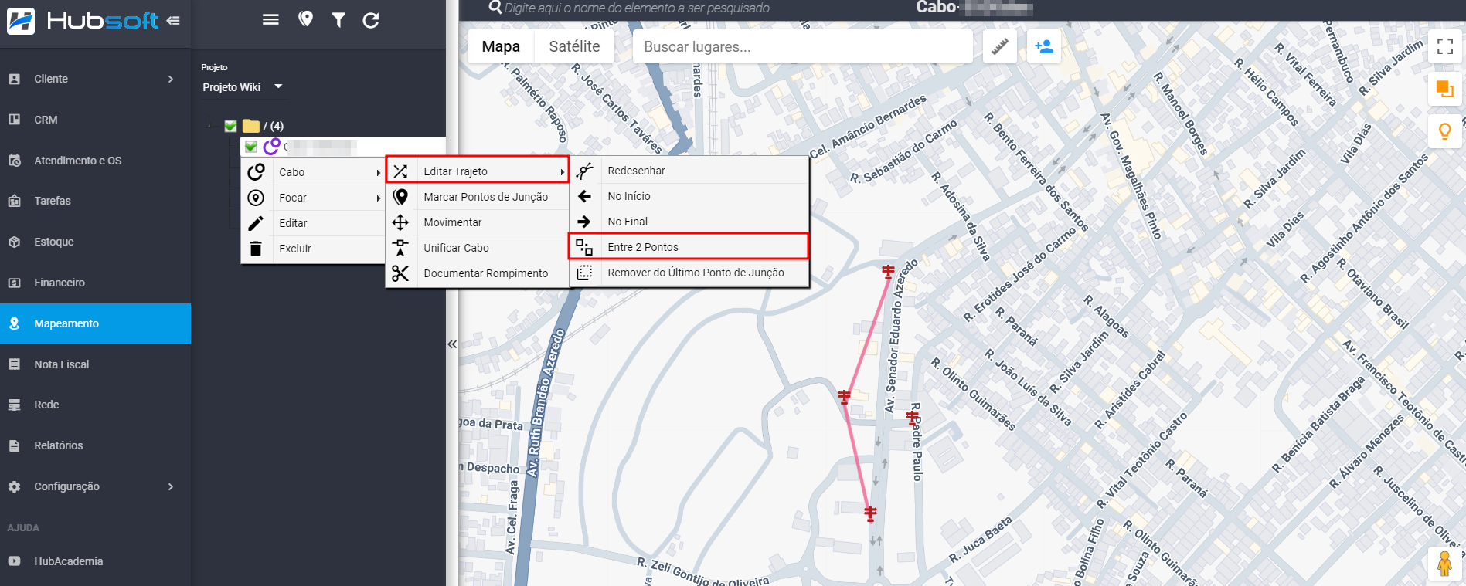
Task: Click the search magnifier icon in top bar
Action: coord(495,8)
